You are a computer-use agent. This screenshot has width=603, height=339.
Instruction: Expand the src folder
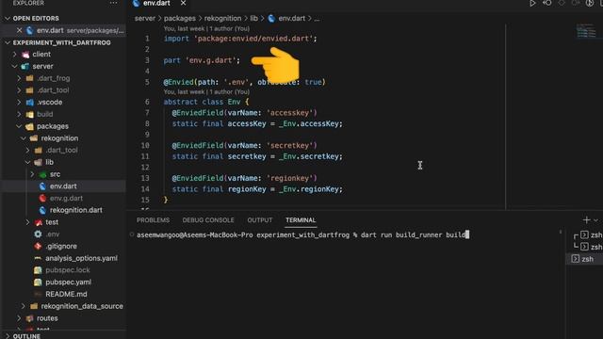(x=32, y=174)
